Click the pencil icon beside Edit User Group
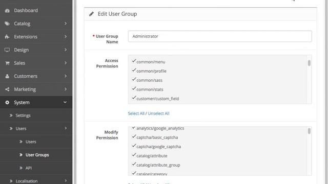The image size is (328, 184). point(91,14)
